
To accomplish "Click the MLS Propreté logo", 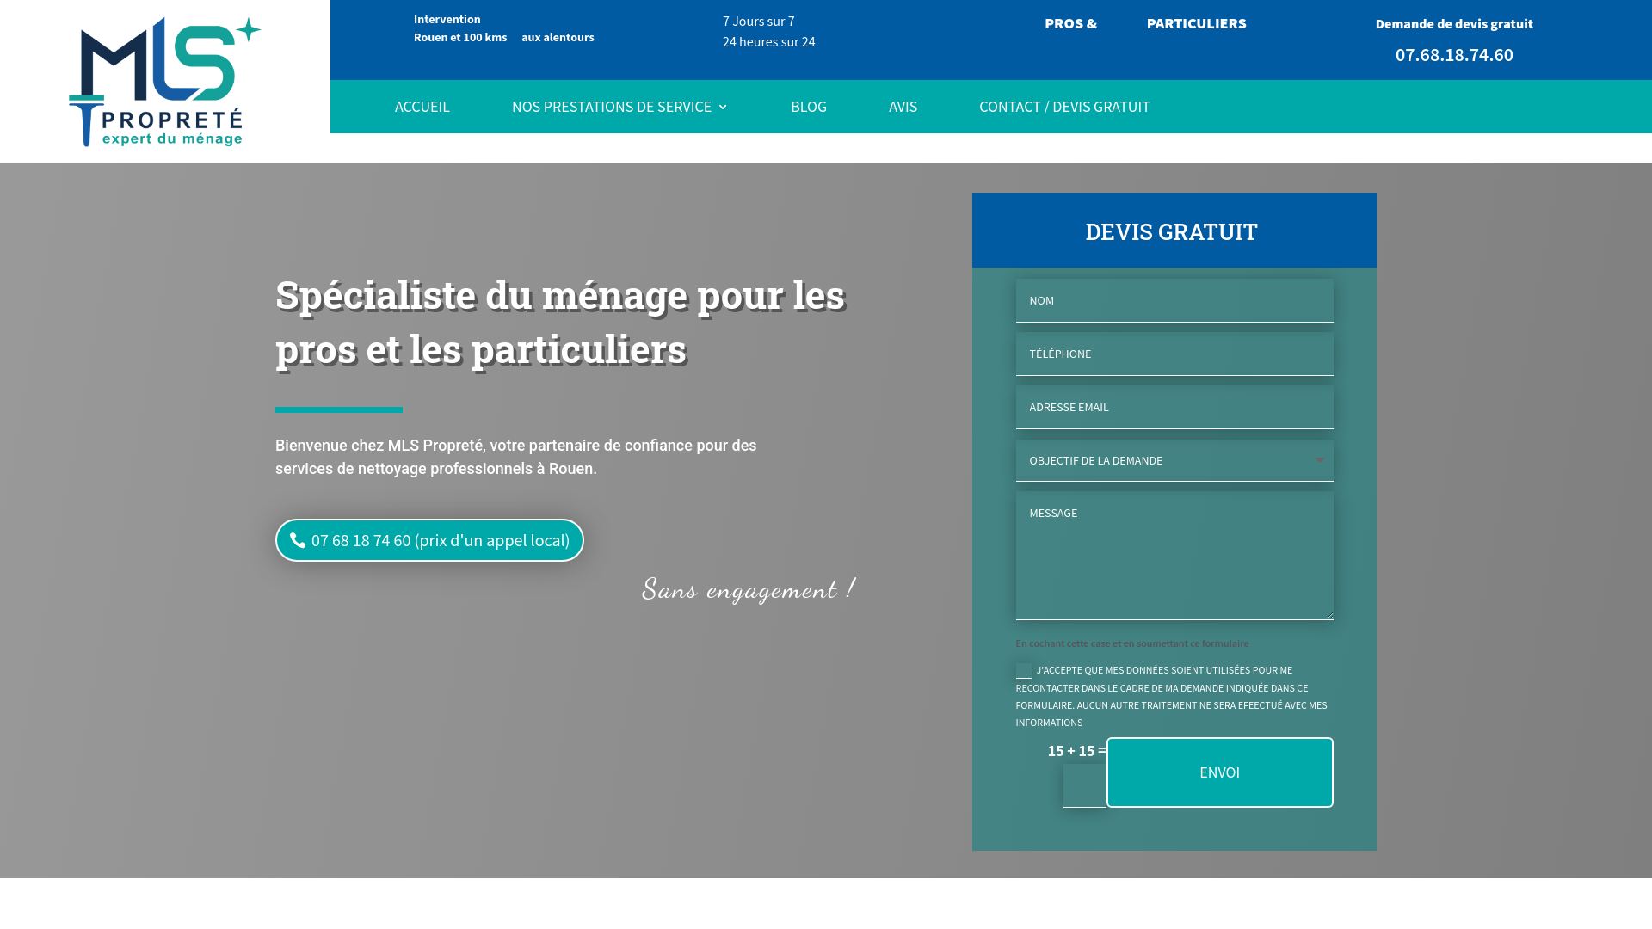I will pos(164,82).
